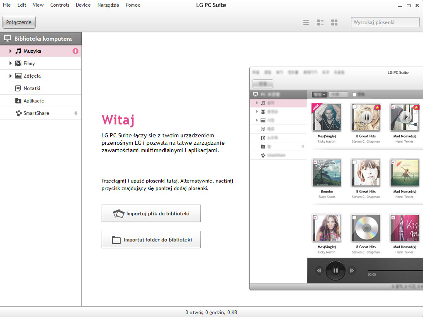Viewport: 423px width, 317px height.
Task: Click the Filmy film strip icon
Action: click(x=18, y=63)
